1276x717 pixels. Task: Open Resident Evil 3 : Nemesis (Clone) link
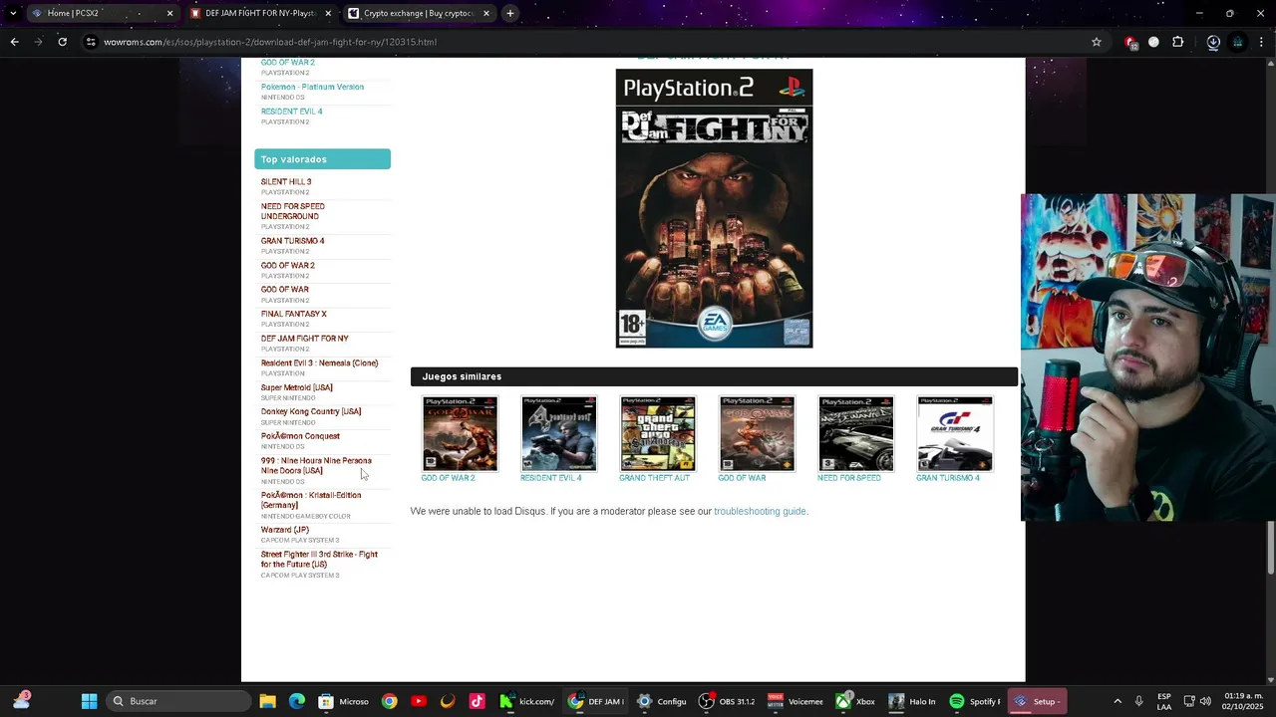tap(319, 363)
